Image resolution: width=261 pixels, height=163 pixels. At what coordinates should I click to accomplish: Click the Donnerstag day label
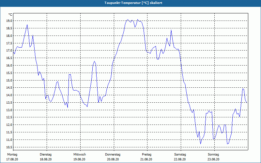pyautogui.click(x=113, y=155)
